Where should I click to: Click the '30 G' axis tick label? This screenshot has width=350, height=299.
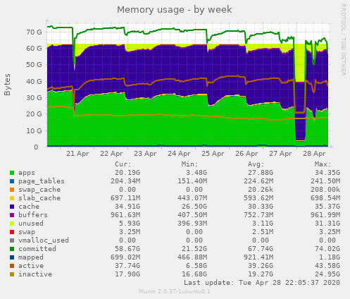pos(34,98)
